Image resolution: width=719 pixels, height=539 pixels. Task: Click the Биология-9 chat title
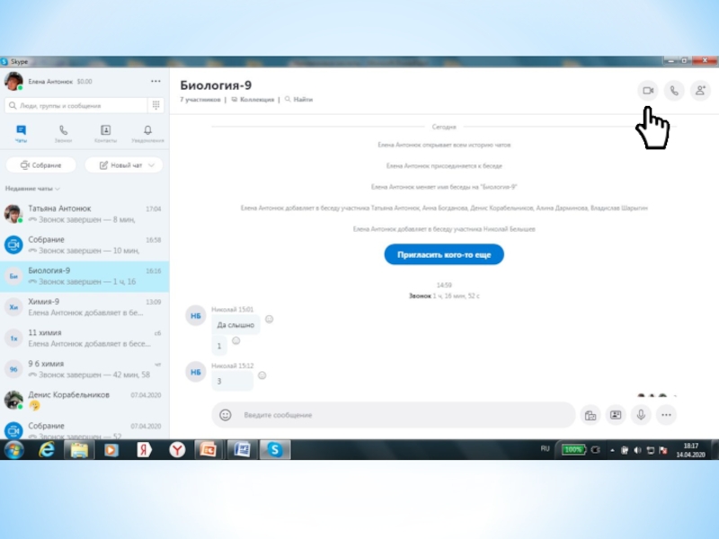pos(216,85)
